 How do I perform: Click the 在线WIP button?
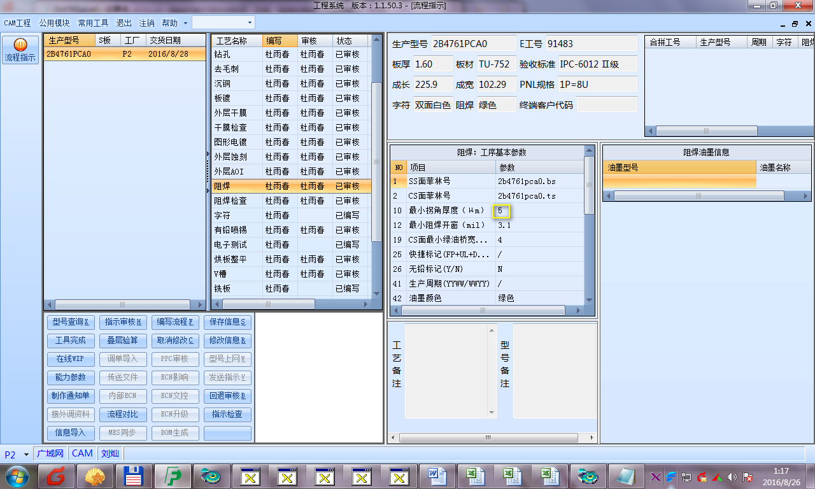(71, 359)
